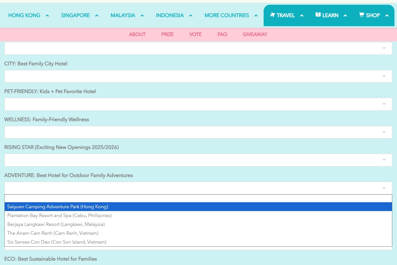The height and width of the screenshot is (265, 397).
Task: Go to the ABOUT section
Action: pyautogui.click(x=137, y=34)
